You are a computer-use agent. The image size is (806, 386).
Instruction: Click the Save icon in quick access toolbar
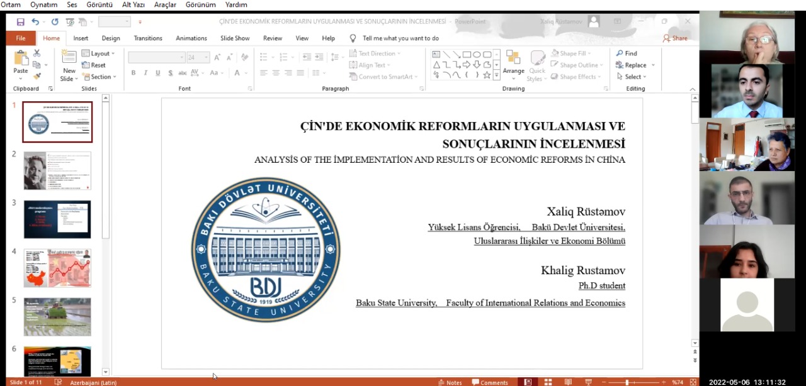tap(21, 22)
